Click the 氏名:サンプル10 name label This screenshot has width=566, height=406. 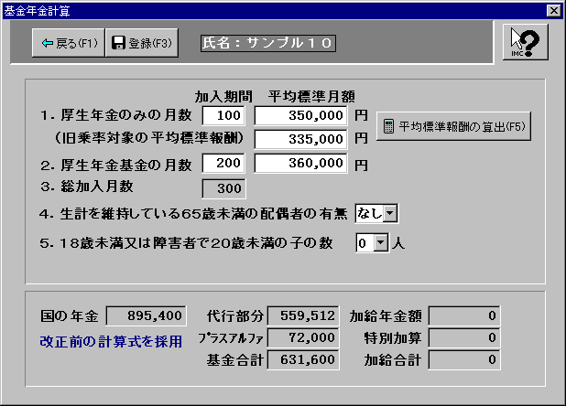coord(268,43)
